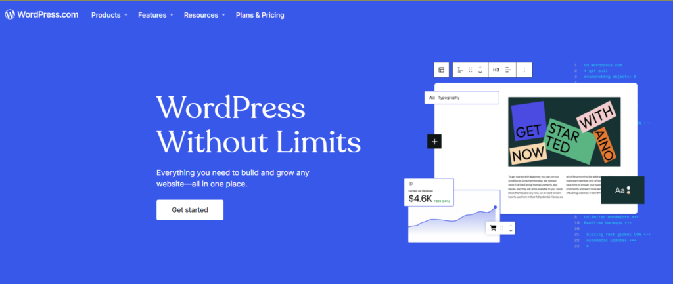Click the up/down chevrons beside the cart
This screenshot has height=284, width=673.
click(511, 228)
